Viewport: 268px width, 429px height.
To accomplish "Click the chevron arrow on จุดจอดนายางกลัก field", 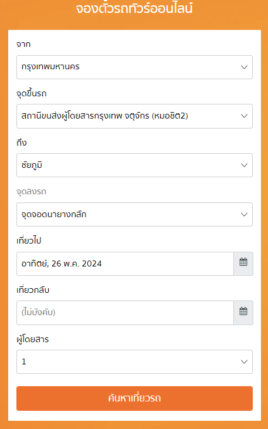I will [244, 215].
